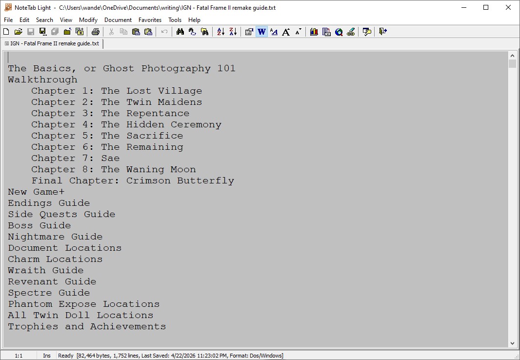Increase font size with large A icon
The width and height of the screenshot is (520, 360).
point(286,32)
